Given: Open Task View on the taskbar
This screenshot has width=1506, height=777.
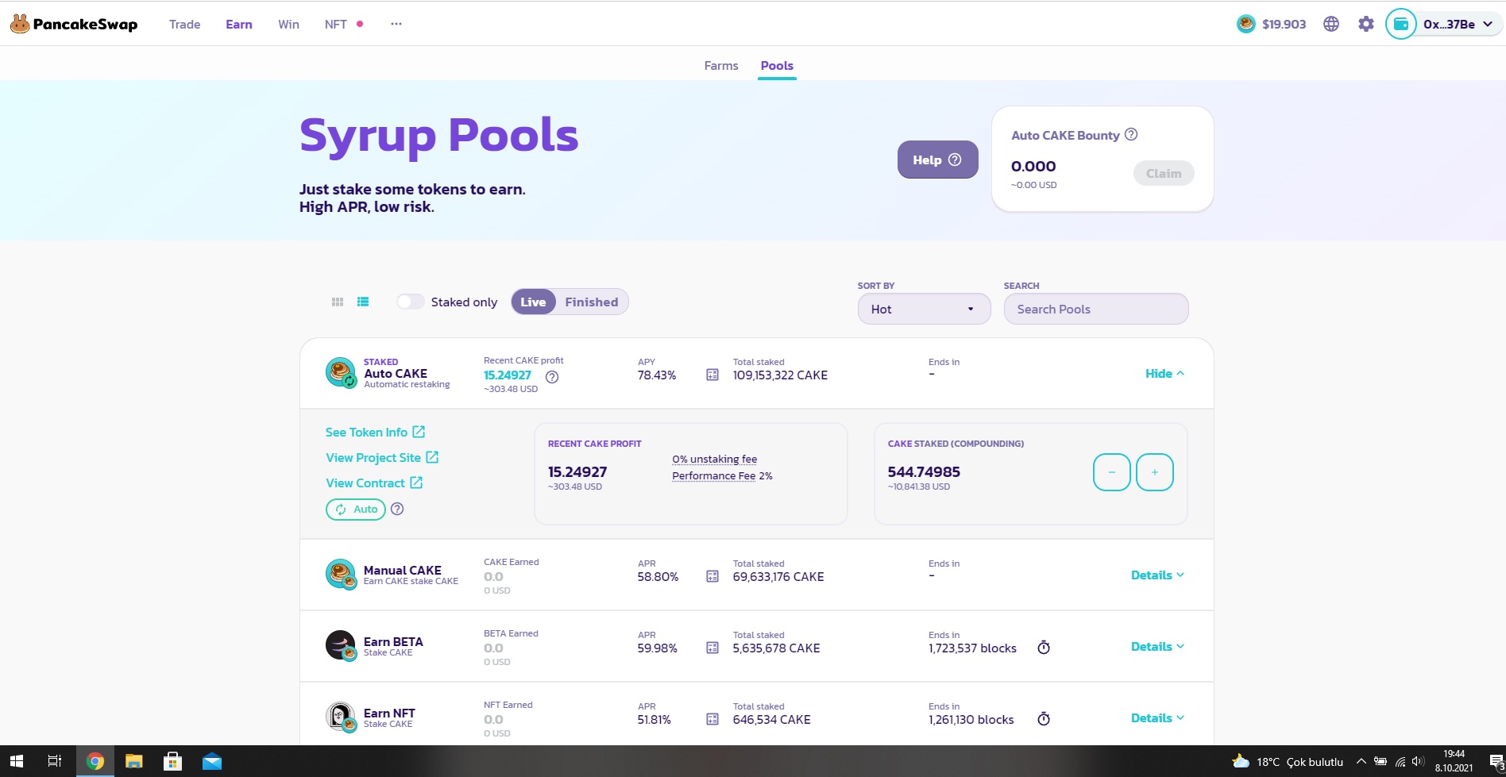Looking at the screenshot, I should (x=55, y=762).
